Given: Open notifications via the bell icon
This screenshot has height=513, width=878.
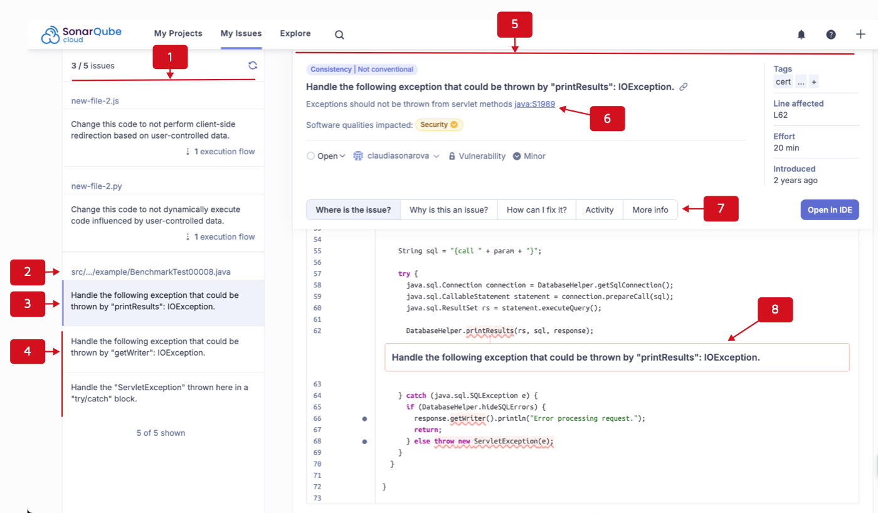Looking at the screenshot, I should (x=801, y=34).
